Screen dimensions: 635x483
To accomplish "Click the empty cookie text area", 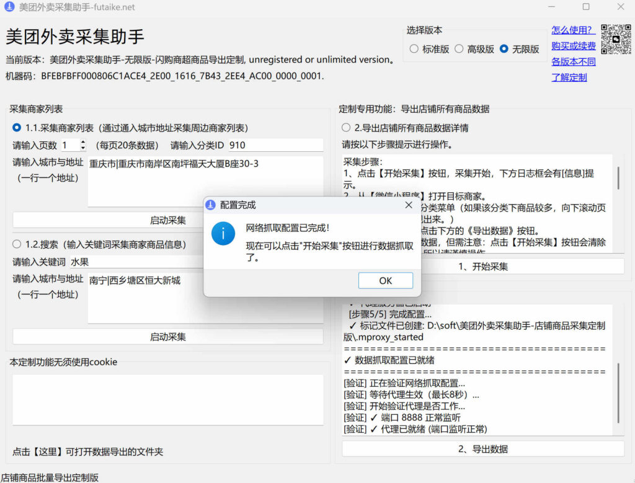I will [x=168, y=399].
